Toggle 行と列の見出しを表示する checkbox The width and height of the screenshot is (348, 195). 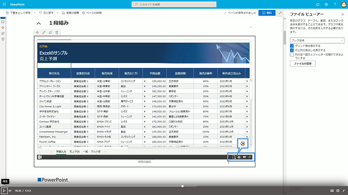coord(292,50)
